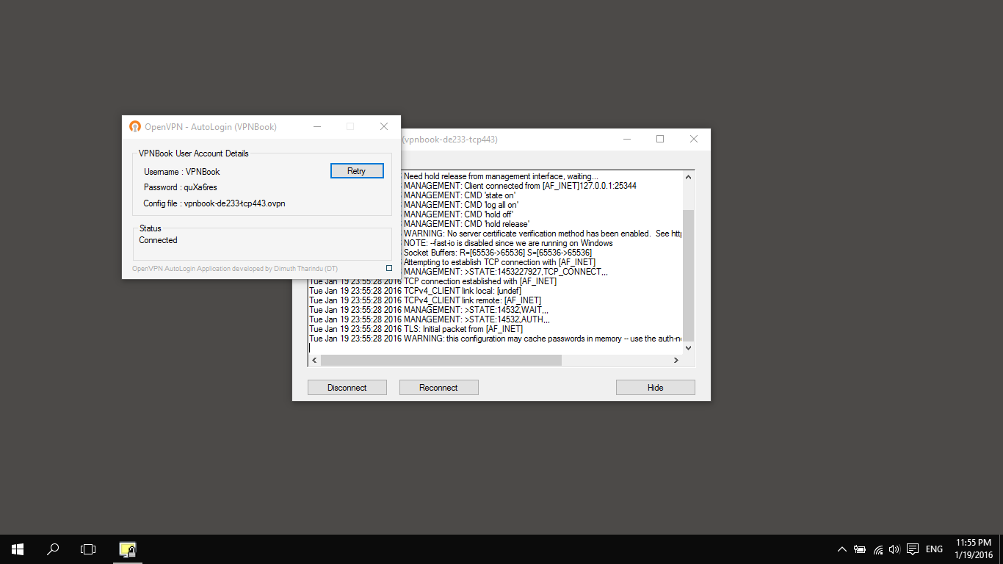Click 'TLS: Initial packet from [AF_INET]' line
The width and height of the screenshot is (1003, 564).
[x=416, y=329]
